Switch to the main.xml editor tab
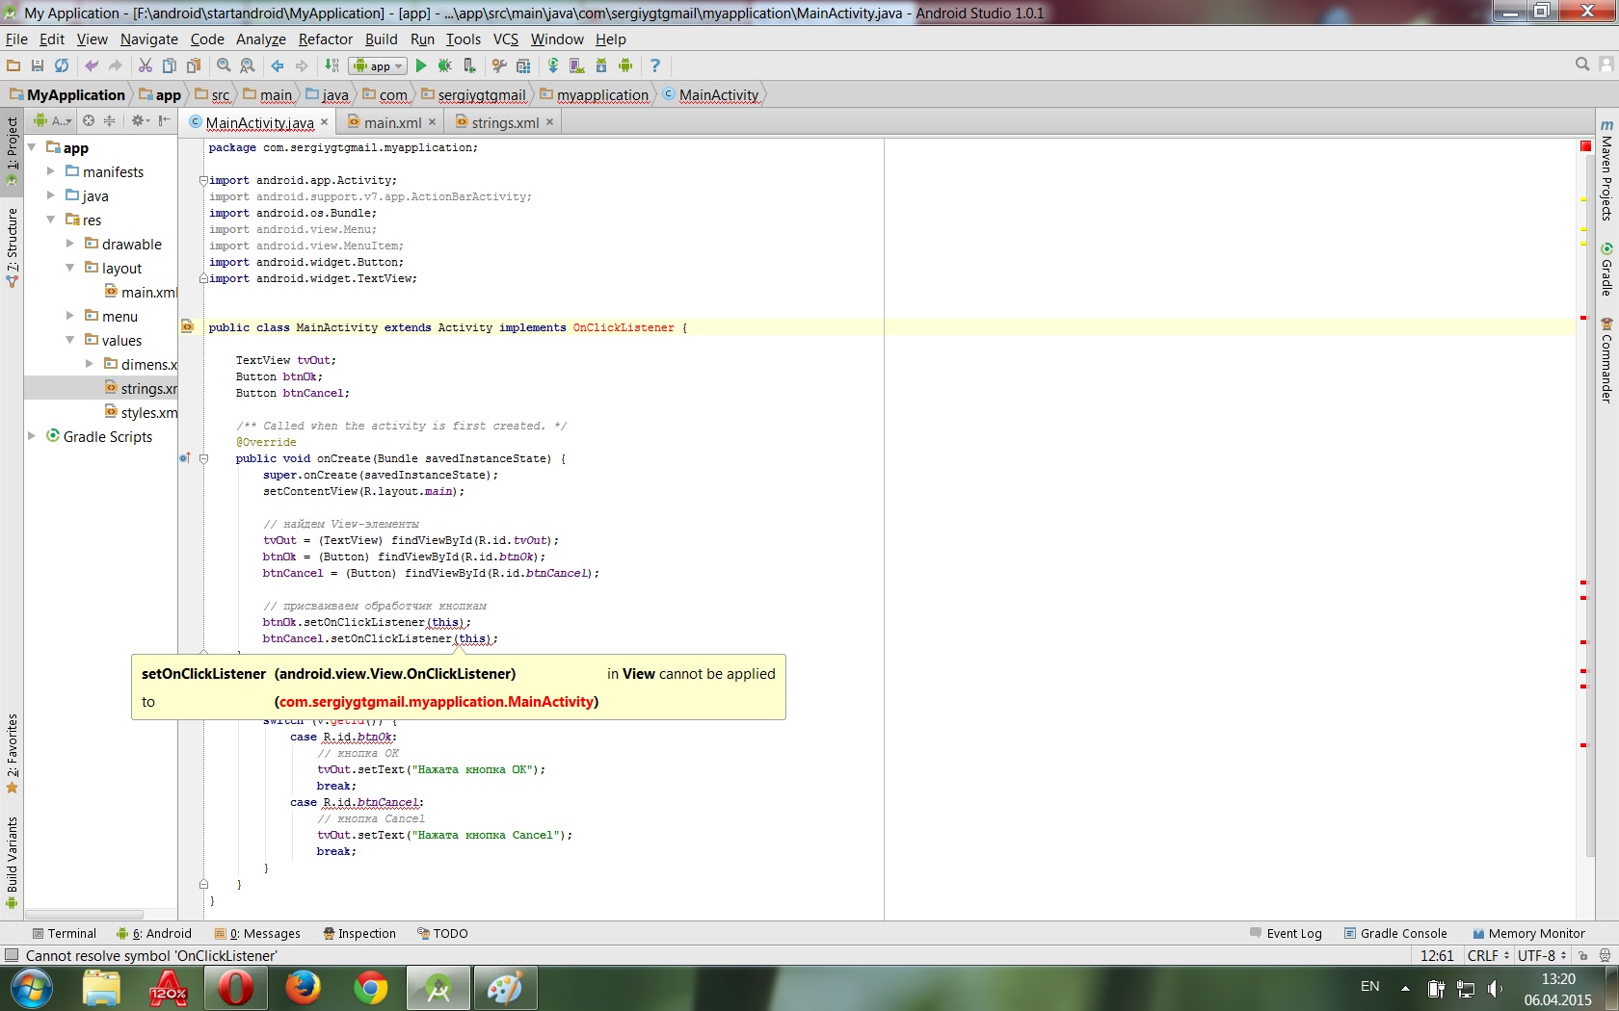The width and height of the screenshot is (1619, 1011). coord(390,122)
